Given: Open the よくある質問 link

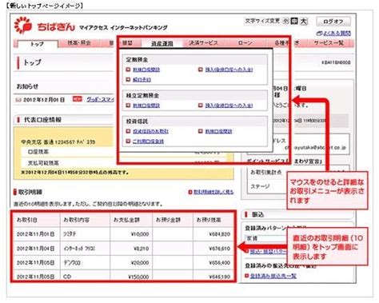Looking at the screenshot, I should [x=337, y=34].
